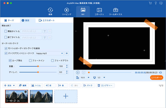The image size is (166, 108).
Task: Switch to the MV tab
Action: tap(83, 11)
